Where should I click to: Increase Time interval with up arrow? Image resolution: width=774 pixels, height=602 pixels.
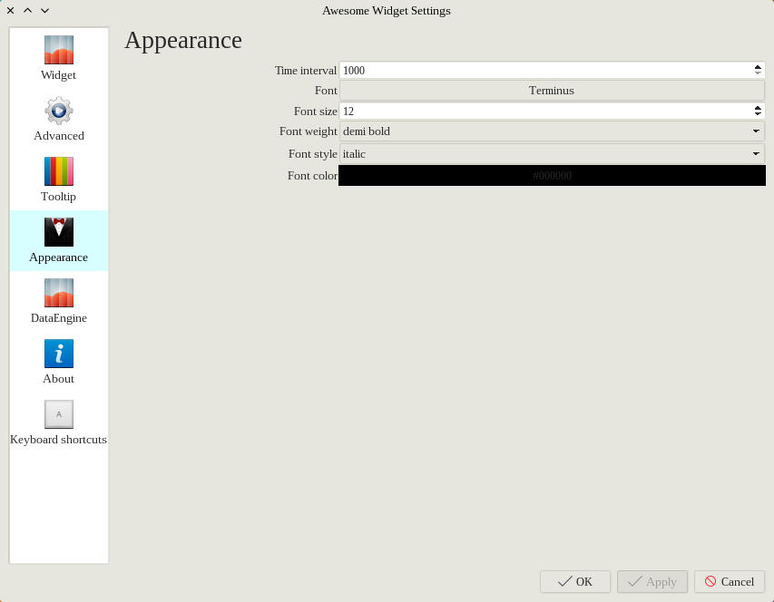[x=758, y=67]
